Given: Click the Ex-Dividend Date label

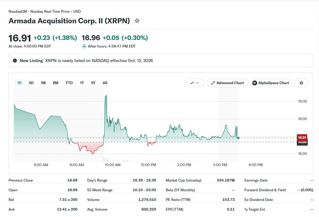Looking at the screenshot, I should pos(259,200).
